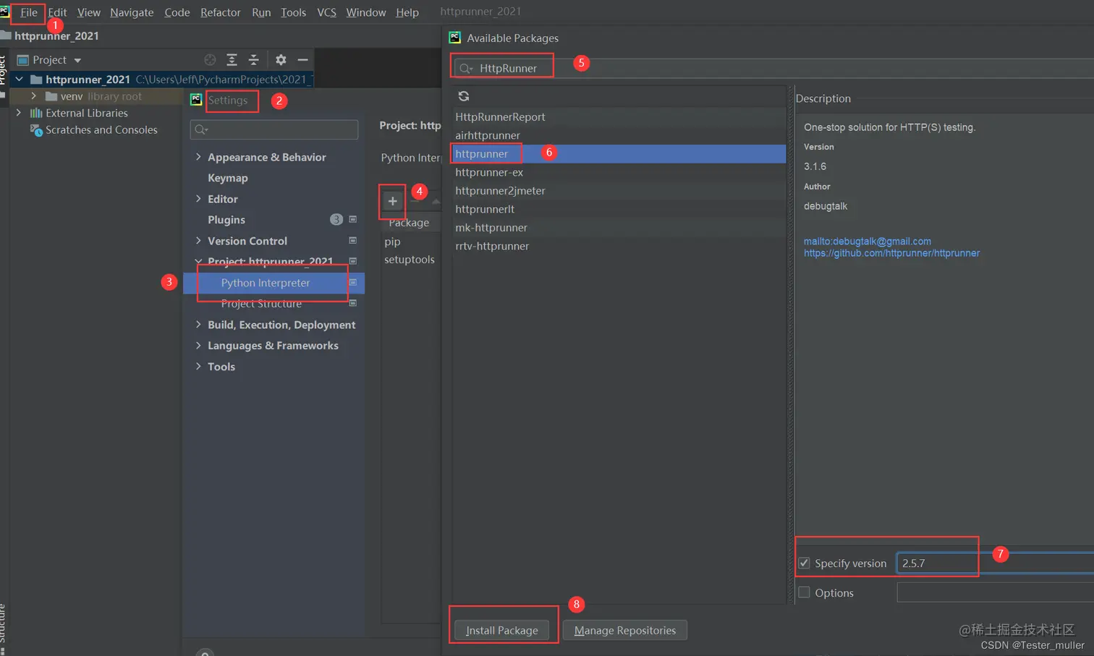The height and width of the screenshot is (656, 1094).
Task: Click the Collapse All icon in Project panel
Action: point(253,60)
